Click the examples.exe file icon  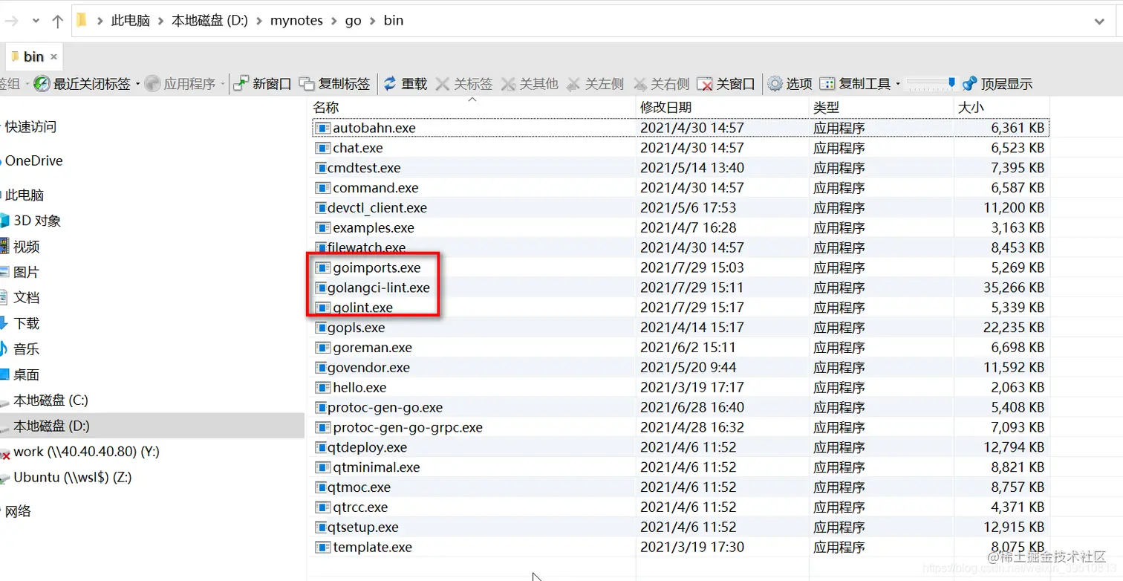tap(322, 228)
